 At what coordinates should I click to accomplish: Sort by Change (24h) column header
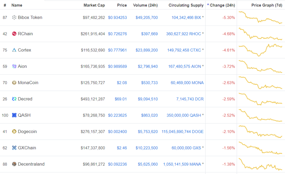tap(222, 5)
